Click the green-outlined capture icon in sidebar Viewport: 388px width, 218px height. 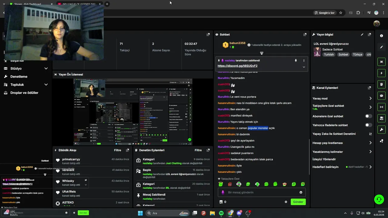coord(381,62)
